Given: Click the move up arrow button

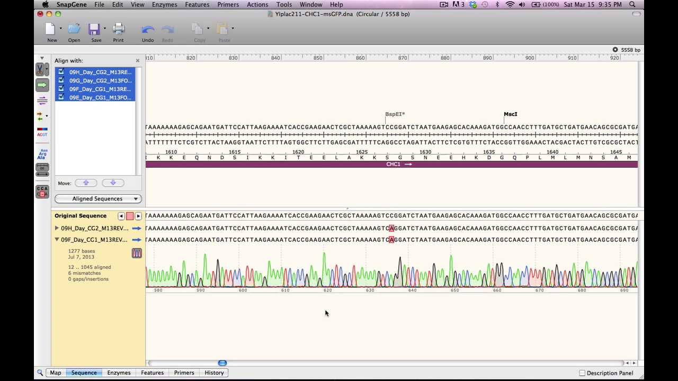Looking at the screenshot, I should pos(86,183).
